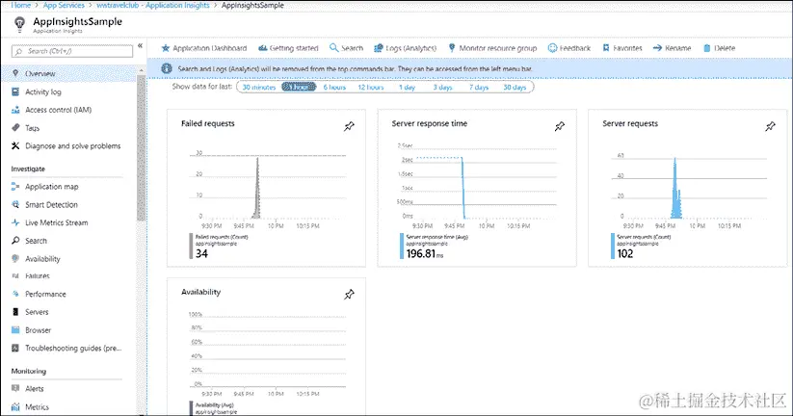Click the sidebar vertical scrollbar
793x416 pixels.
[x=141, y=146]
